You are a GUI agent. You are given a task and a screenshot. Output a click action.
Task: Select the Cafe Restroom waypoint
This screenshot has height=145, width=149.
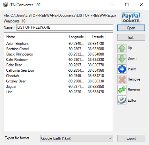click(17, 60)
